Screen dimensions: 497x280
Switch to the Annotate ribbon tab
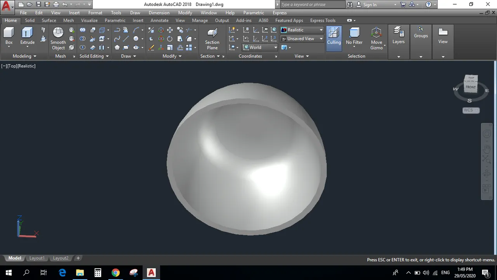click(x=160, y=20)
